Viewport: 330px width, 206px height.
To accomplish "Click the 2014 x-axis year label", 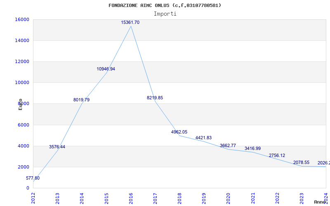I will [x=82, y=198].
